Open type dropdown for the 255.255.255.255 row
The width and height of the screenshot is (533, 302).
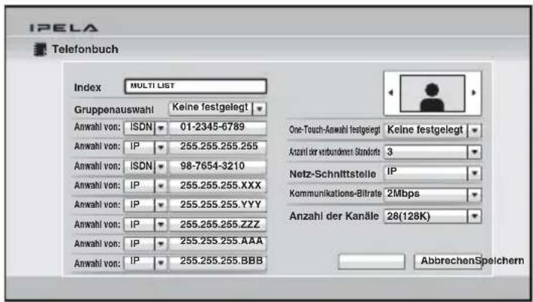[146, 148]
